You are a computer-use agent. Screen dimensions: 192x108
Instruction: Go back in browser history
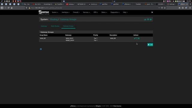[x=2, y=8]
